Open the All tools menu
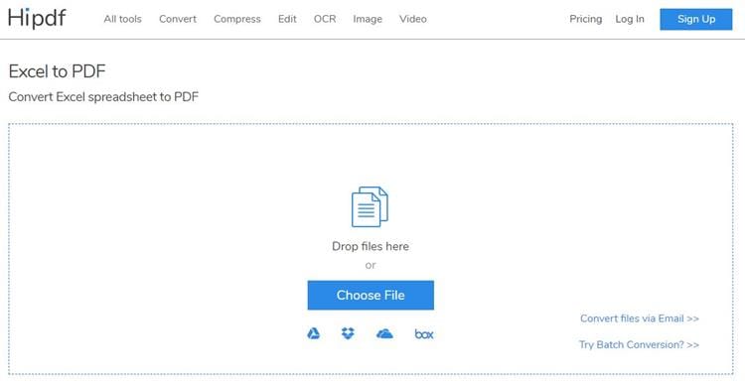The width and height of the screenshot is (745, 381). (122, 19)
